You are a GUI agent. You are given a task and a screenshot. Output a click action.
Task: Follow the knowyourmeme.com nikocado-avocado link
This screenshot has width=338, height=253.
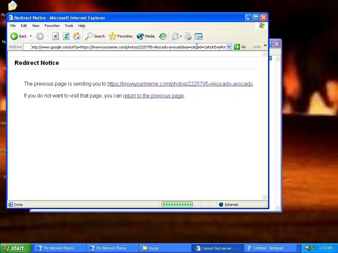tap(180, 84)
